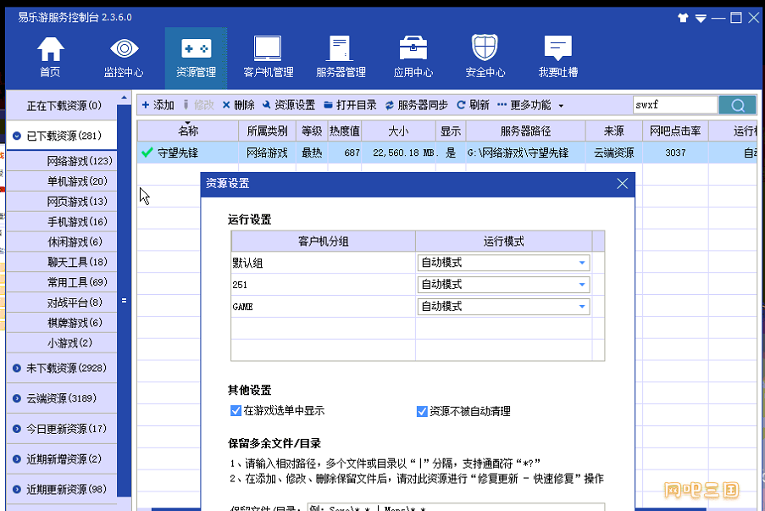Viewport: 765px width, 511px height.
Task: Open run mode dropdown for 251 group
Action: [x=503, y=285]
